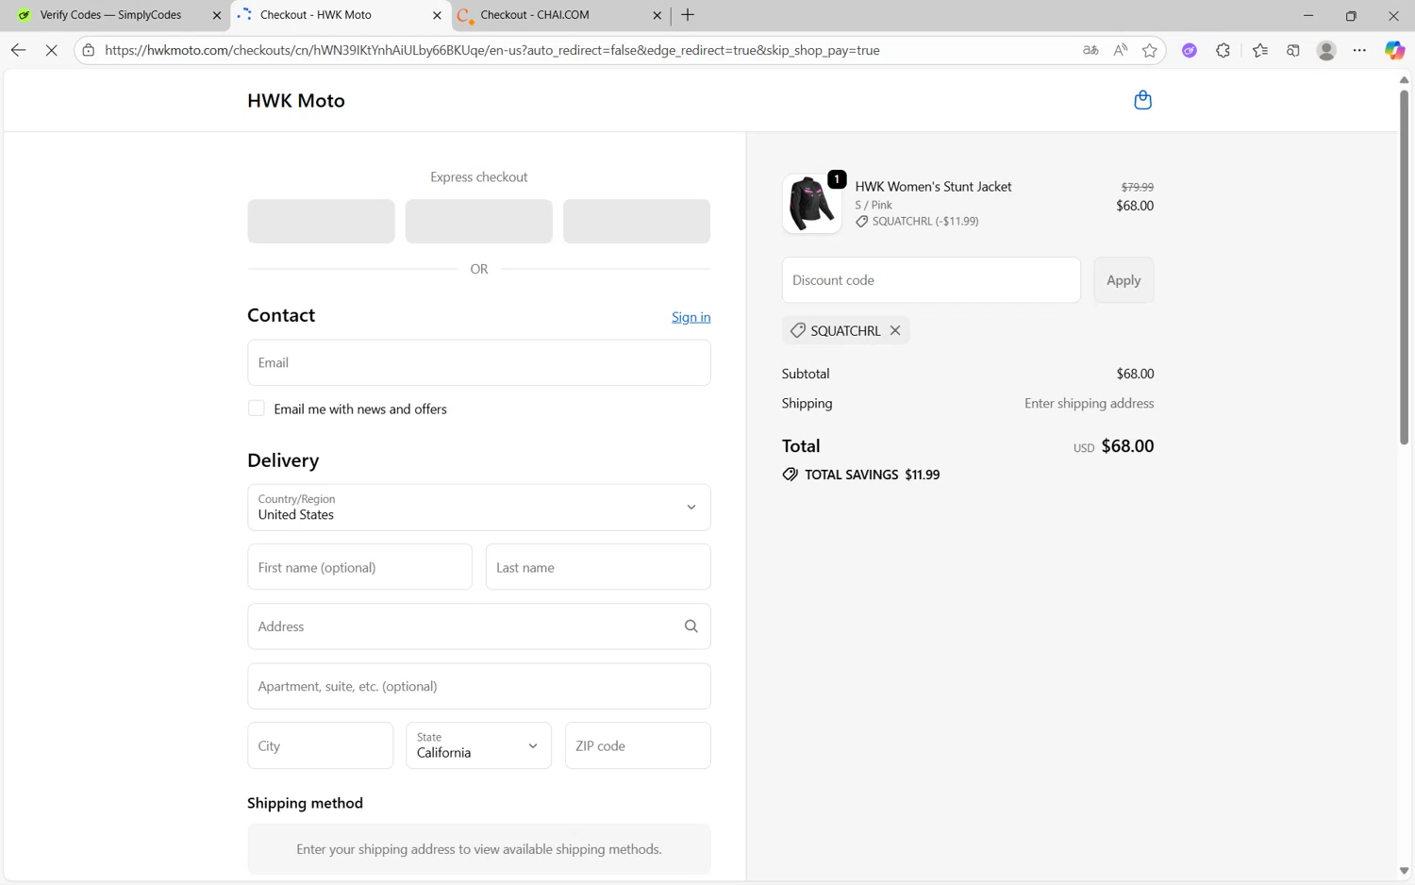Open the Copilot sidebar icon
The image size is (1415, 885).
click(1394, 50)
